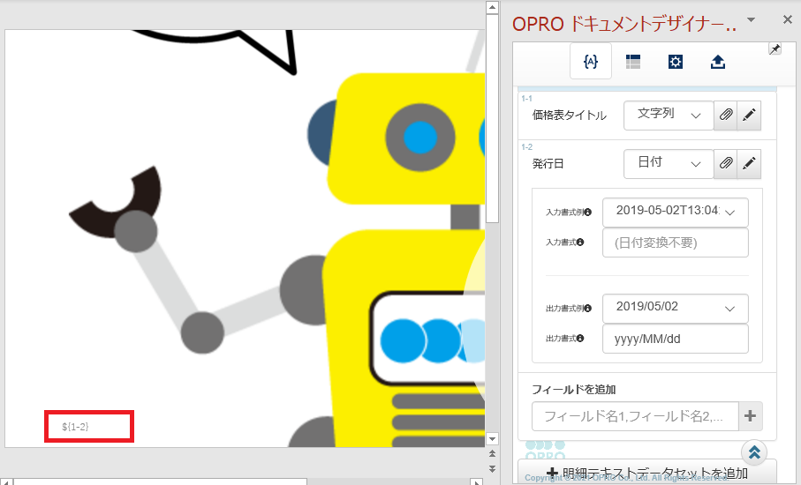Expand the 出力書式例 2019/05/02 dropdown

click(675, 309)
